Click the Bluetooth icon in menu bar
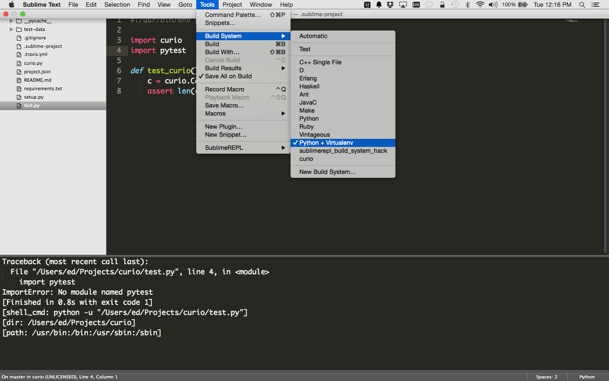 467,5
